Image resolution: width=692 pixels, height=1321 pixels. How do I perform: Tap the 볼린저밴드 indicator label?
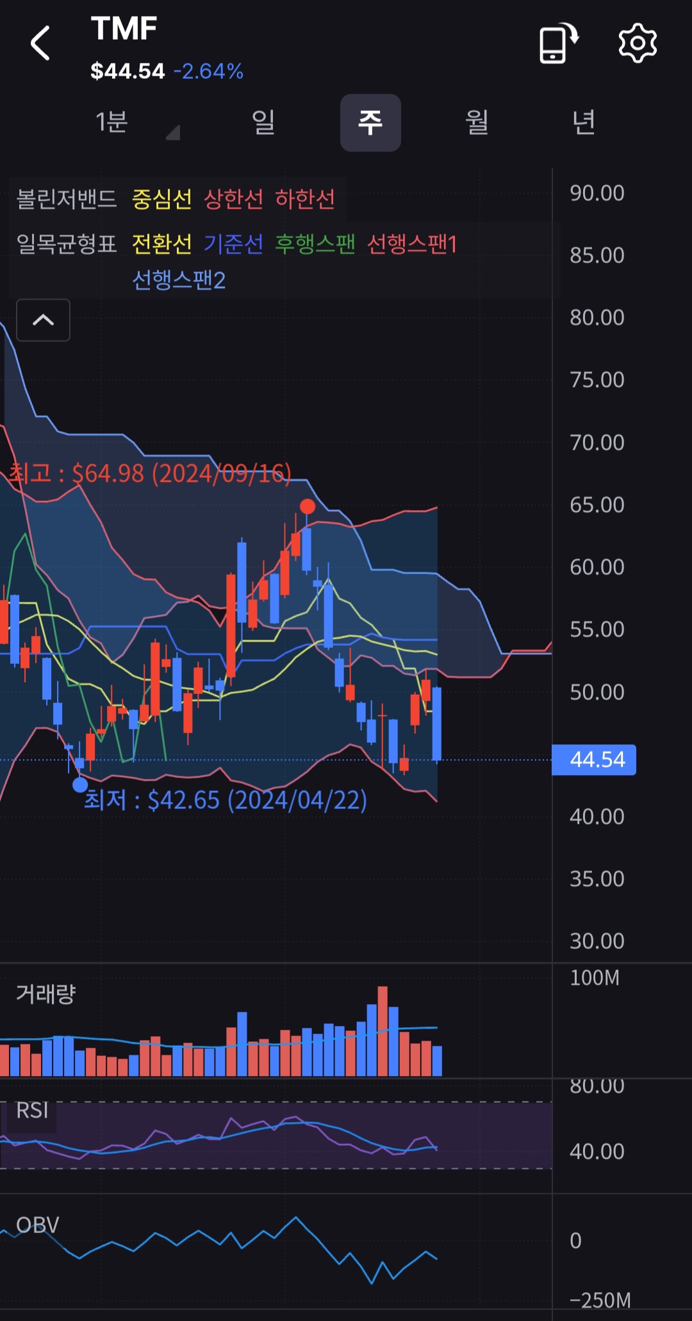click(x=66, y=199)
